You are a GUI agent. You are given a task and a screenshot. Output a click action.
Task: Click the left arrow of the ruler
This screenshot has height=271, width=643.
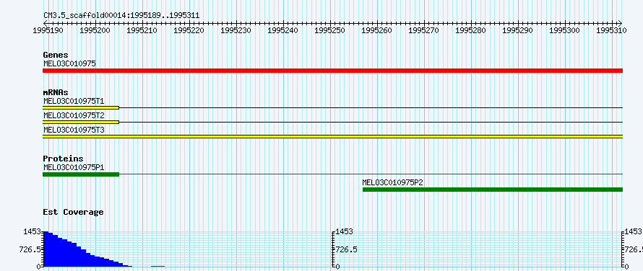point(45,23)
